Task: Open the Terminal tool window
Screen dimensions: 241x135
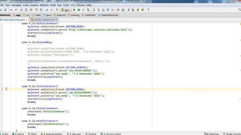Action: click(91, 134)
